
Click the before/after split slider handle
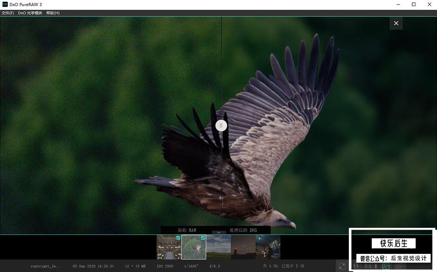coord(221,126)
